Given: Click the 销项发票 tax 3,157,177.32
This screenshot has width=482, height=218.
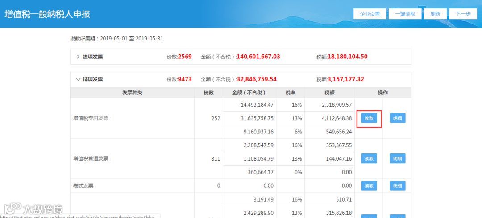Looking at the screenshot, I should (x=346, y=79).
